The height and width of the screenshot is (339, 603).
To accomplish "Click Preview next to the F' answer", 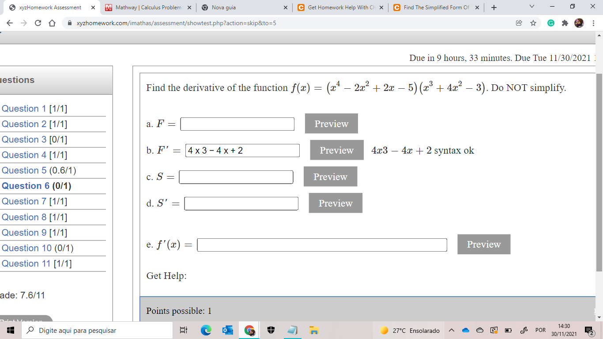I will pos(336,150).
